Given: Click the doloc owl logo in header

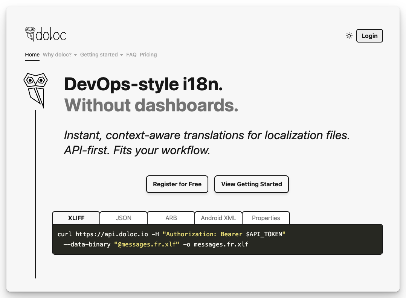Looking at the screenshot, I should [x=45, y=34].
